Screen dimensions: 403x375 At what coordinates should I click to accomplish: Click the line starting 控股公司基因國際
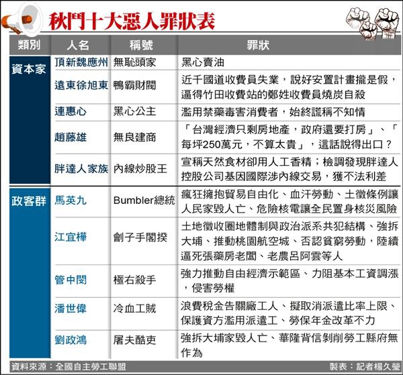pos(283,176)
